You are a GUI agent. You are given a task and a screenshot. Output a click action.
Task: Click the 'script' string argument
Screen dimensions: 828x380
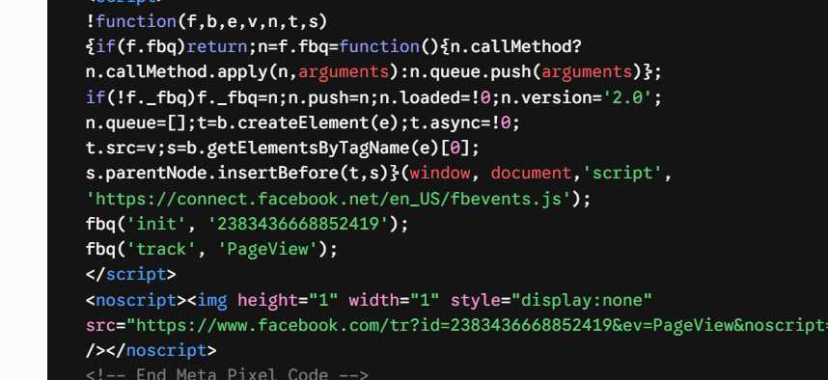(622, 174)
